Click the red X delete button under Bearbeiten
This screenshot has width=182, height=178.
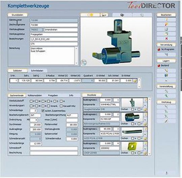[166, 38]
